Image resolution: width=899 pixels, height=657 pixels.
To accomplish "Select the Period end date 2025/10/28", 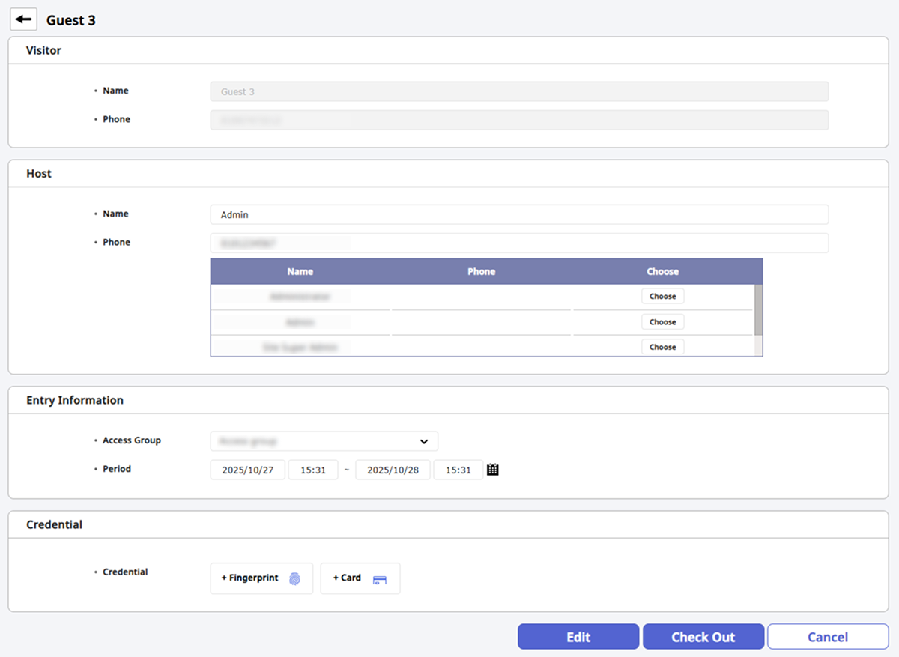I will 393,470.
